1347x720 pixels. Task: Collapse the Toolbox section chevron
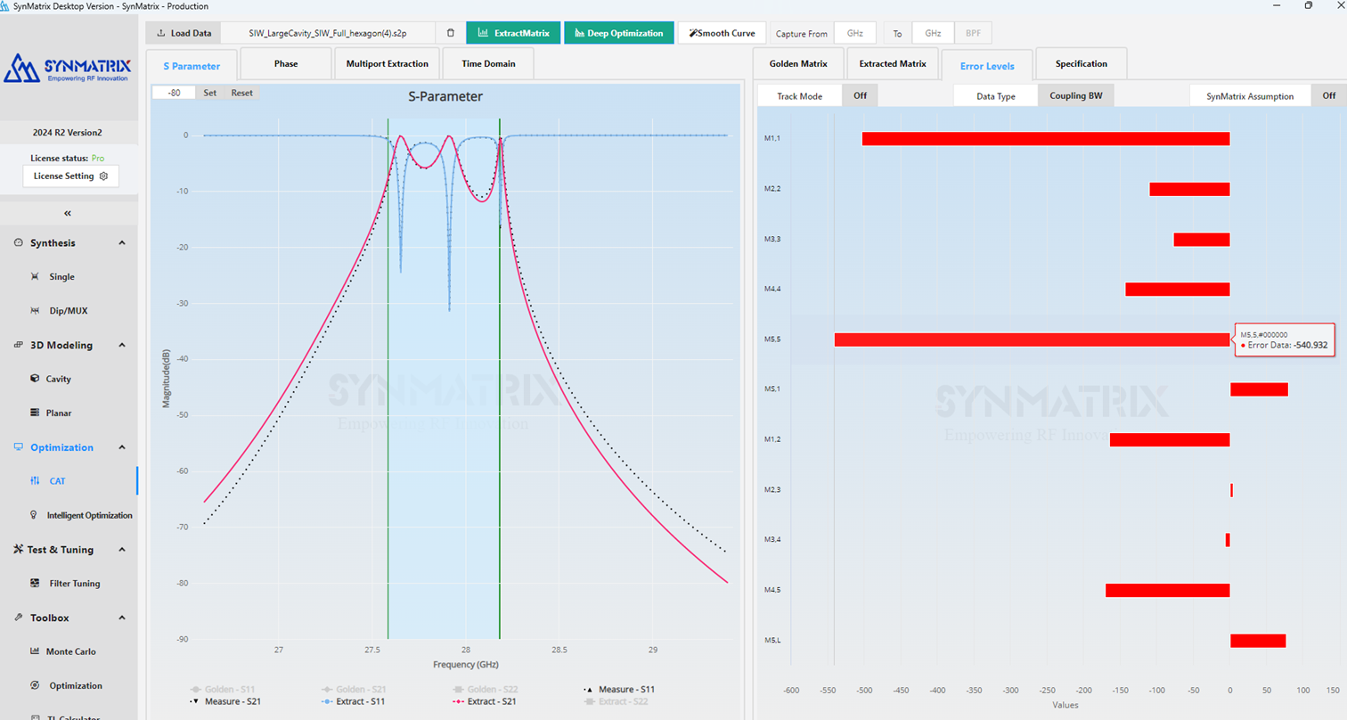click(x=122, y=618)
